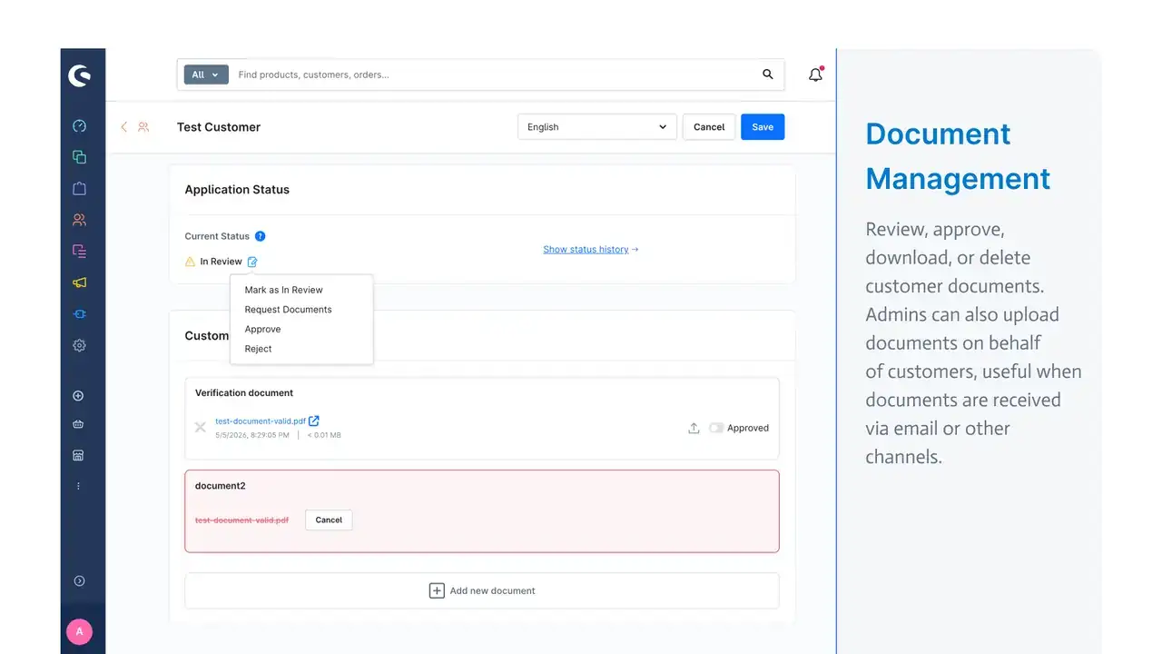Screen dimensions: 1162x654
Task: Cancel deletion in document2 card
Action: (x=329, y=520)
